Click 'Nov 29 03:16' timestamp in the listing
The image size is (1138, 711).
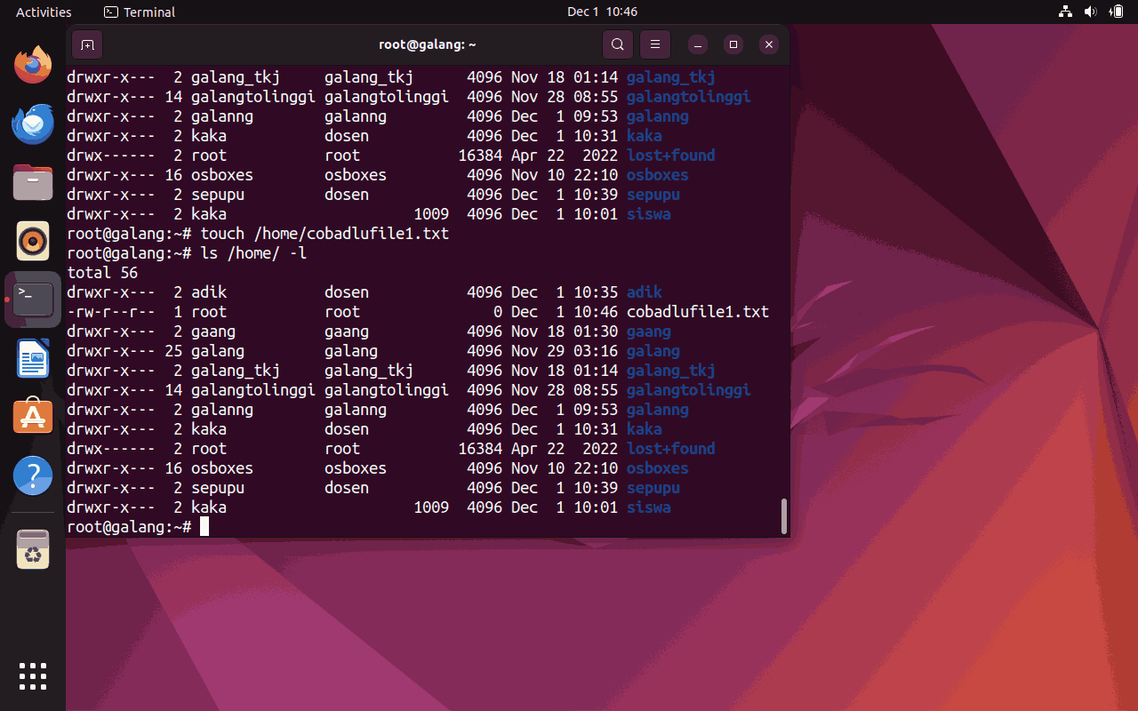pyautogui.click(x=565, y=351)
